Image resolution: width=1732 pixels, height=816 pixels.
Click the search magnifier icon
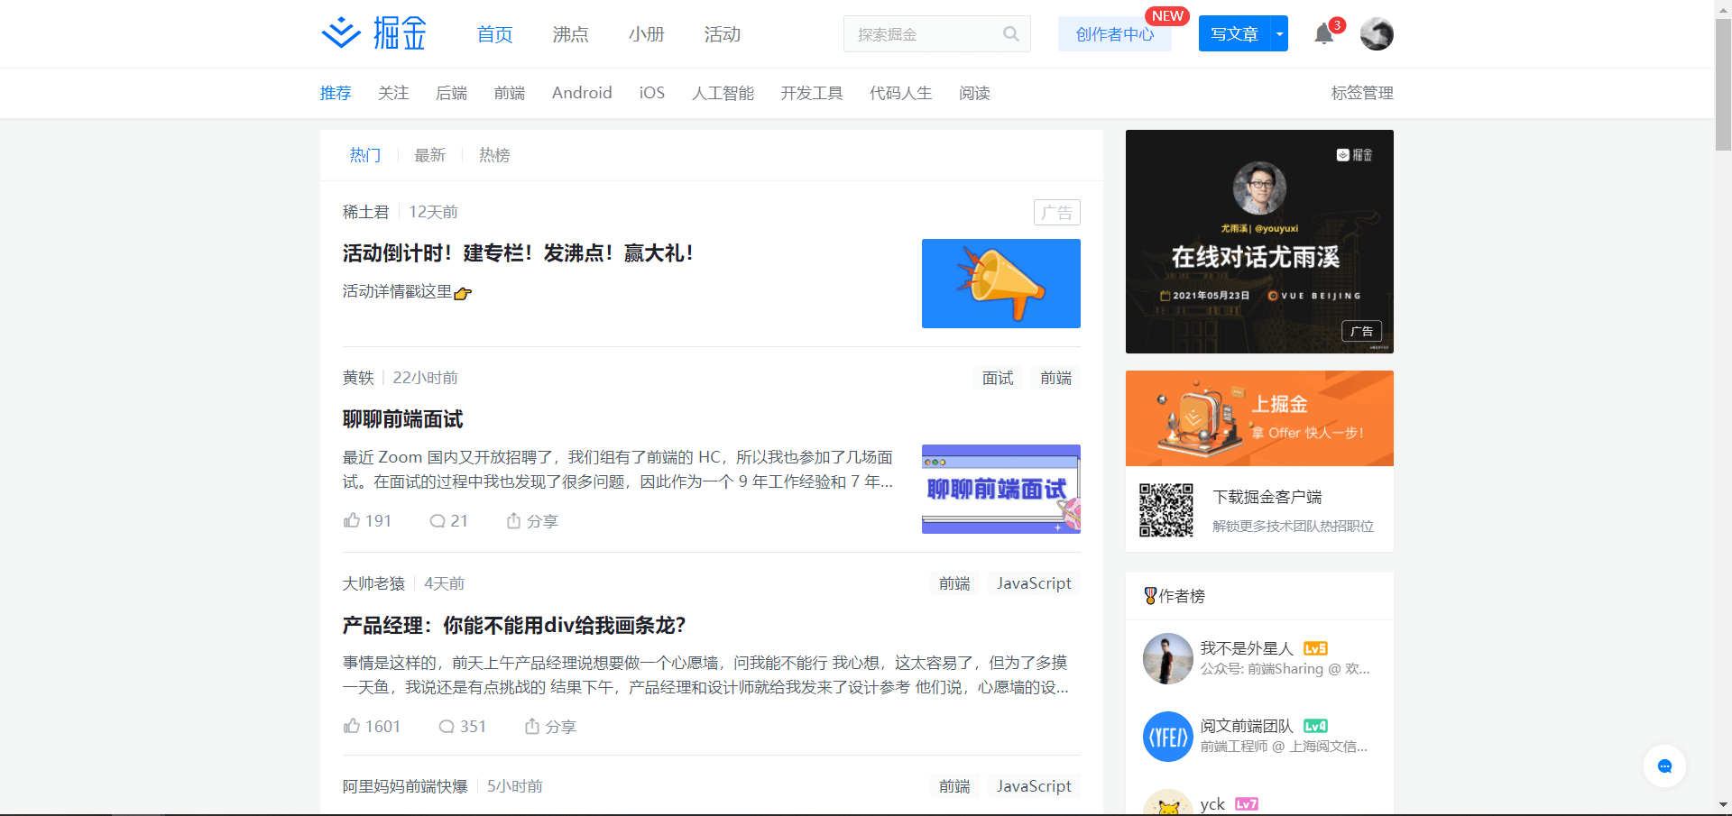pyautogui.click(x=1011, y=34)
